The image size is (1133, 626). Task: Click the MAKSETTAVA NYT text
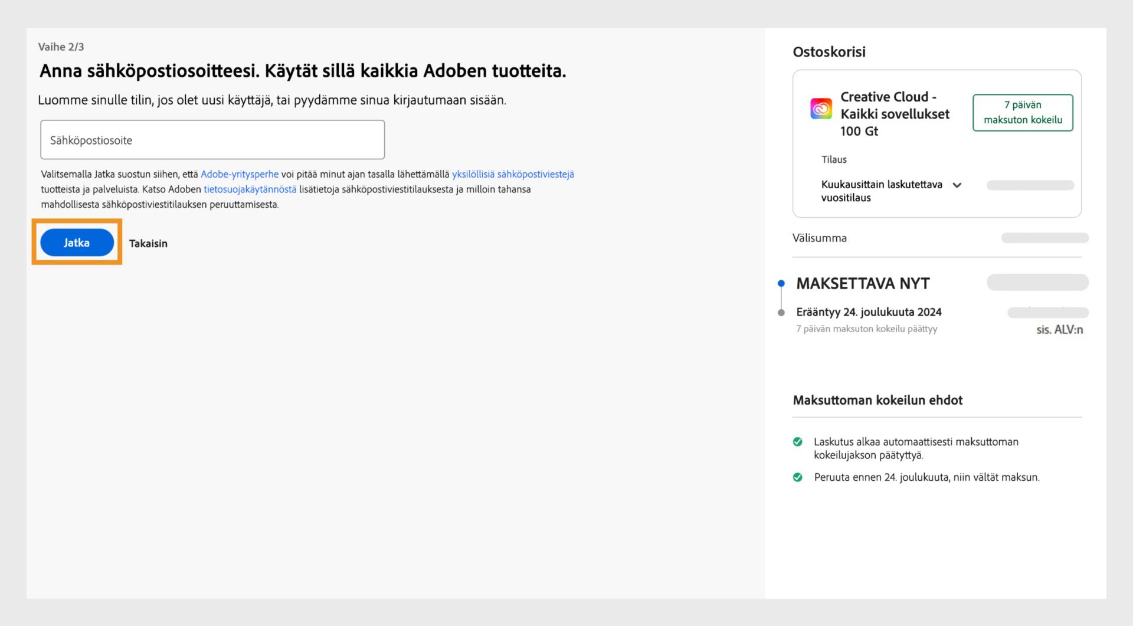pos(863,283)
